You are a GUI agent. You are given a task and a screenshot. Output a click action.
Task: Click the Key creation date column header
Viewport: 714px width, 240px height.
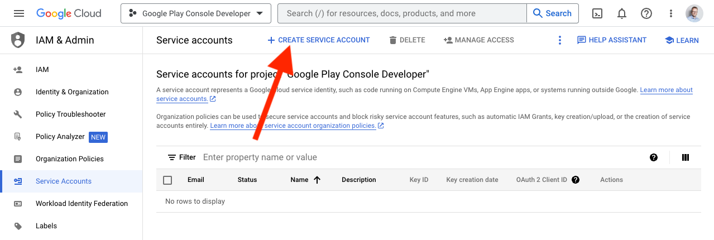[472, 180]
